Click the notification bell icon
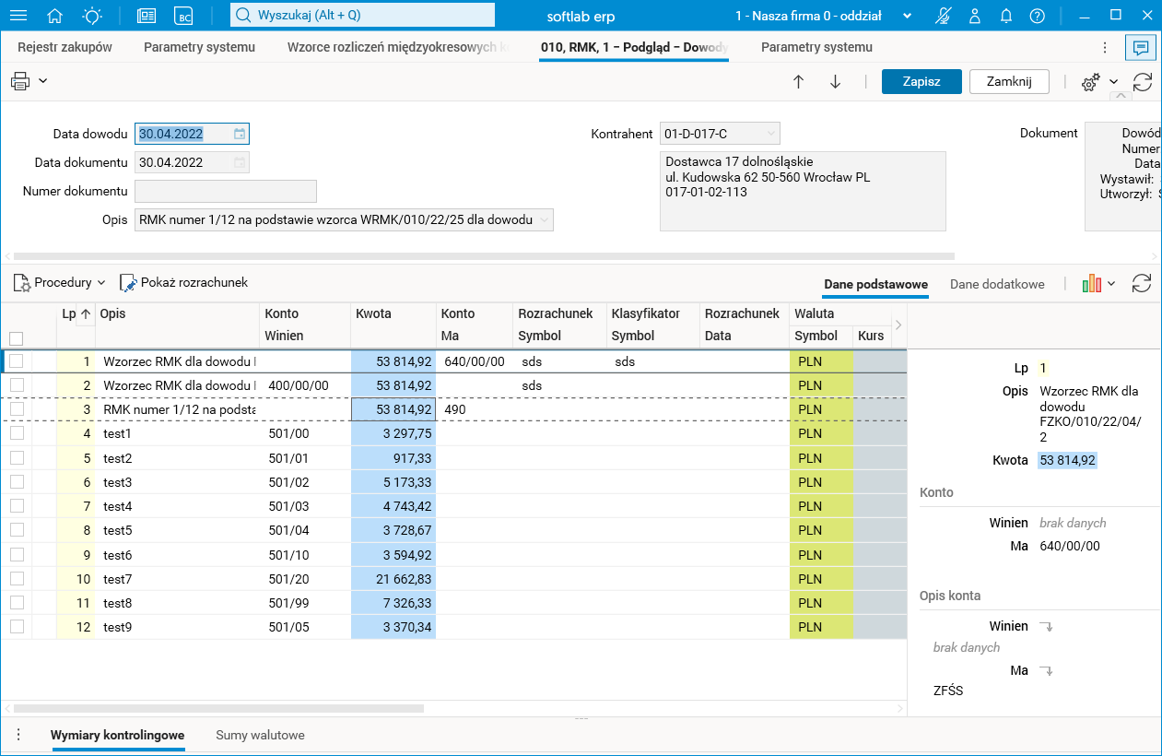The height and width of the screenshot is (756, 1162). tap(1006, 16)
